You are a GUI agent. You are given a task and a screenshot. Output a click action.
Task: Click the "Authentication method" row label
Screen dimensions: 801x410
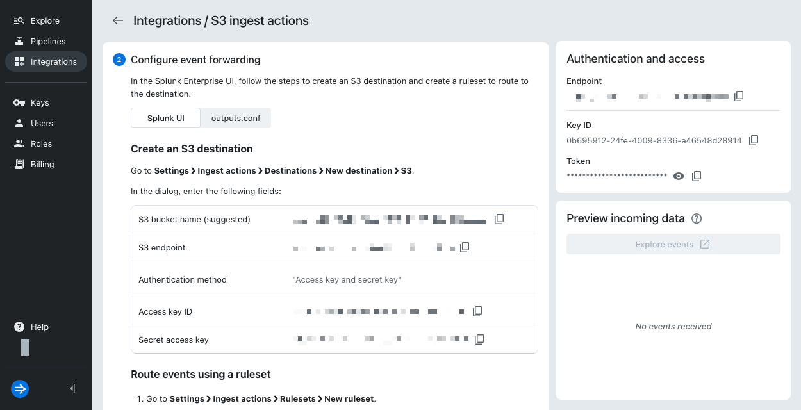coord(183,279)
